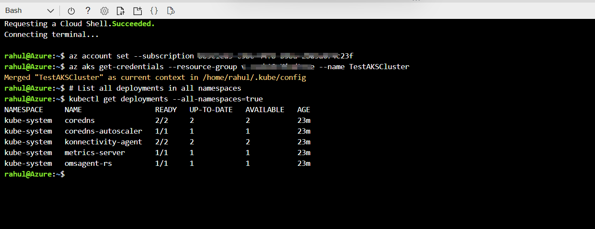Click the 'az account set --subscription' command

(x=131, y=56)
